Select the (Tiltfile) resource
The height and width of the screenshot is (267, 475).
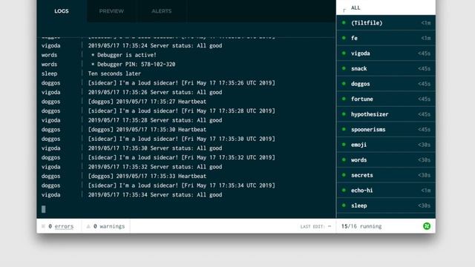tap(386, 23)
